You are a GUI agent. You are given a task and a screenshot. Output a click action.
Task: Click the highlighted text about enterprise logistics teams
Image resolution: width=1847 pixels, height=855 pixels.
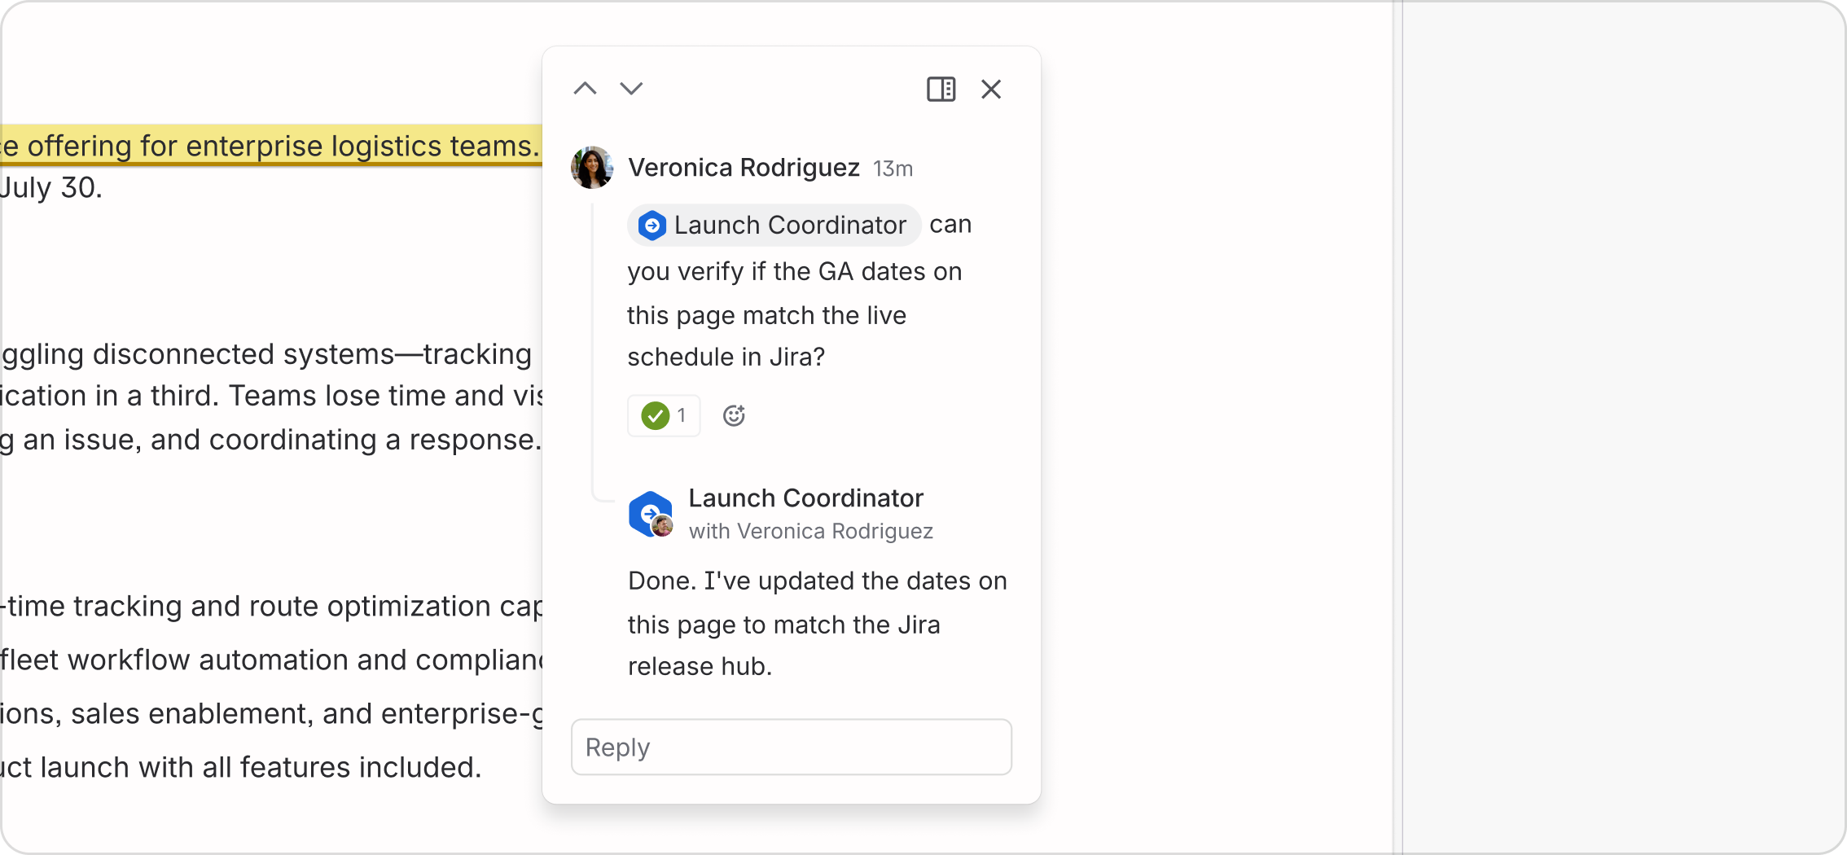(x=270, y=146)
